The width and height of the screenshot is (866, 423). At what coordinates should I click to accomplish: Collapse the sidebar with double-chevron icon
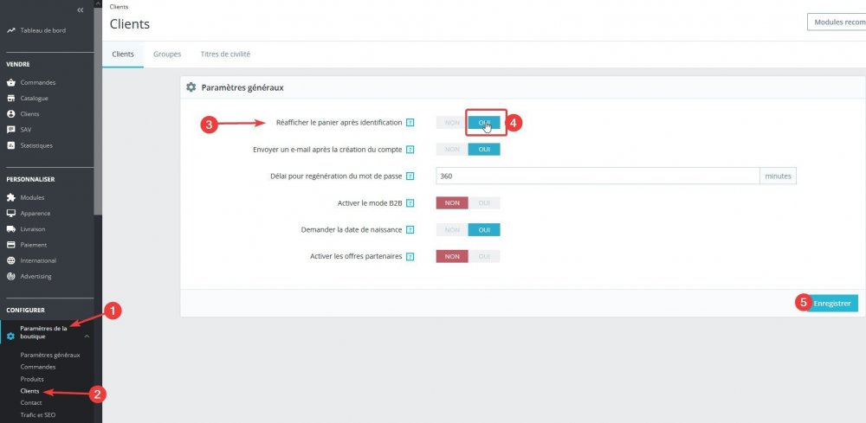pos(81,10)
